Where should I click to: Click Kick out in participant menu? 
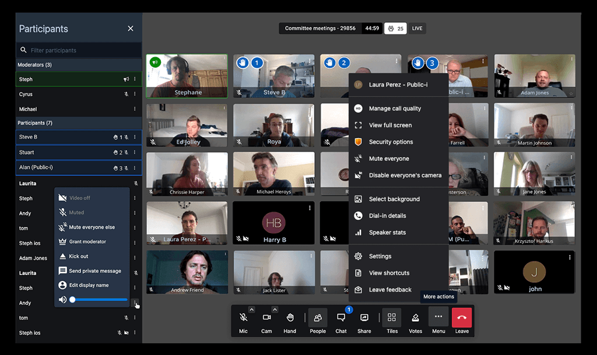[79, 256]
